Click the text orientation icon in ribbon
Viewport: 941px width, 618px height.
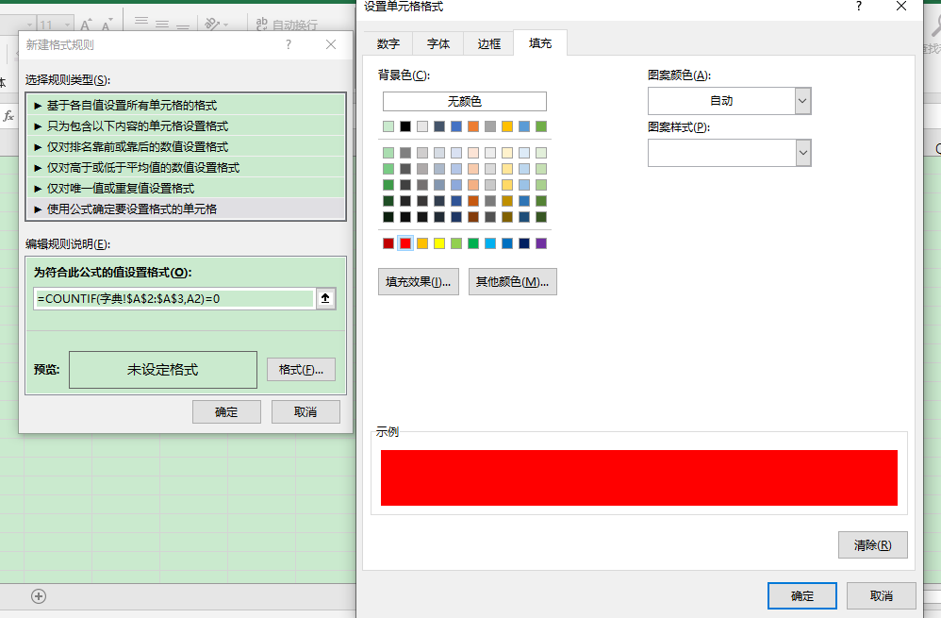coord(212,24)
